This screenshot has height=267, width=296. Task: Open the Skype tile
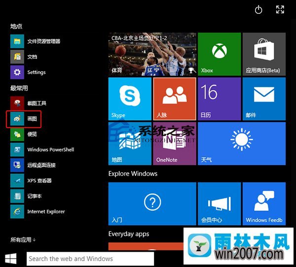click(x=130, y=99)
